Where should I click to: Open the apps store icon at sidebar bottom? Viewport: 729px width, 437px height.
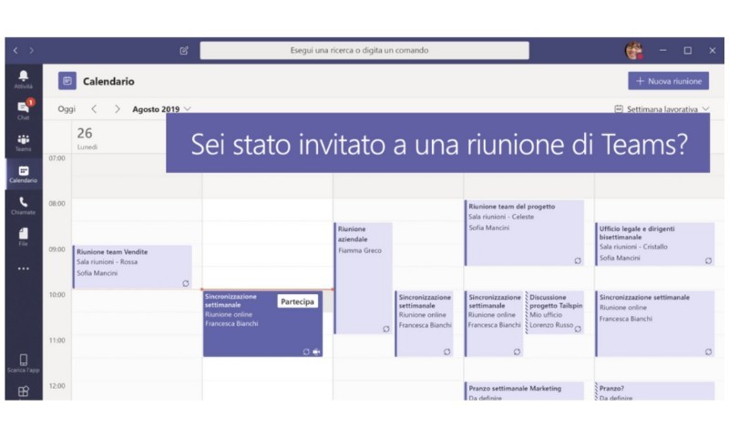[24, 391]
